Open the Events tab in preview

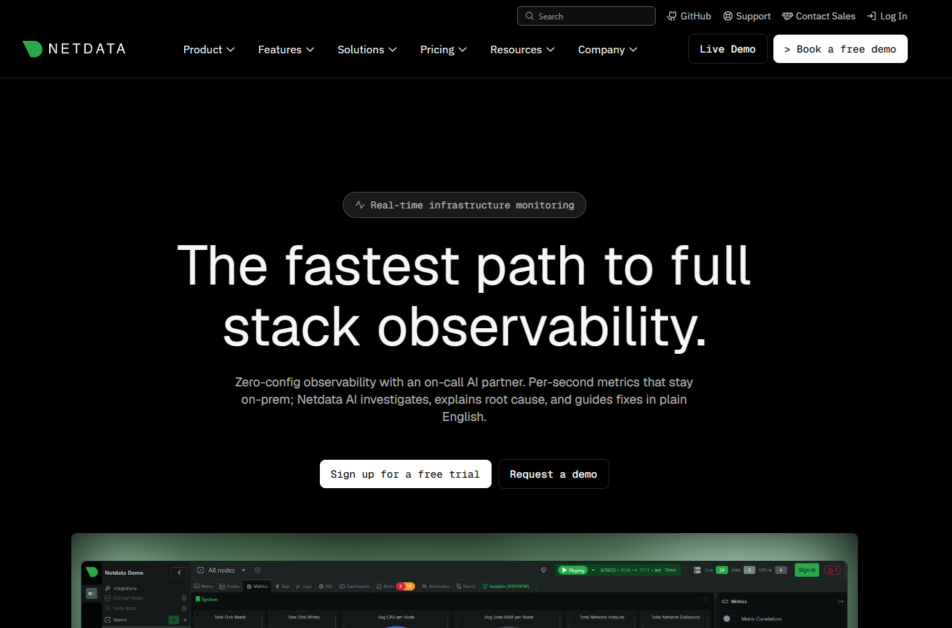[x=466, y=586]
